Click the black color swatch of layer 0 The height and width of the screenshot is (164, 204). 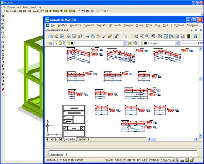click(x=72, y=43)
